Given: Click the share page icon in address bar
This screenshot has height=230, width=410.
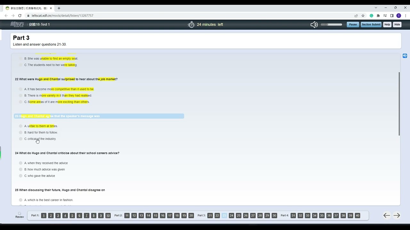Looking at the screenshot, I should [356, 15].
